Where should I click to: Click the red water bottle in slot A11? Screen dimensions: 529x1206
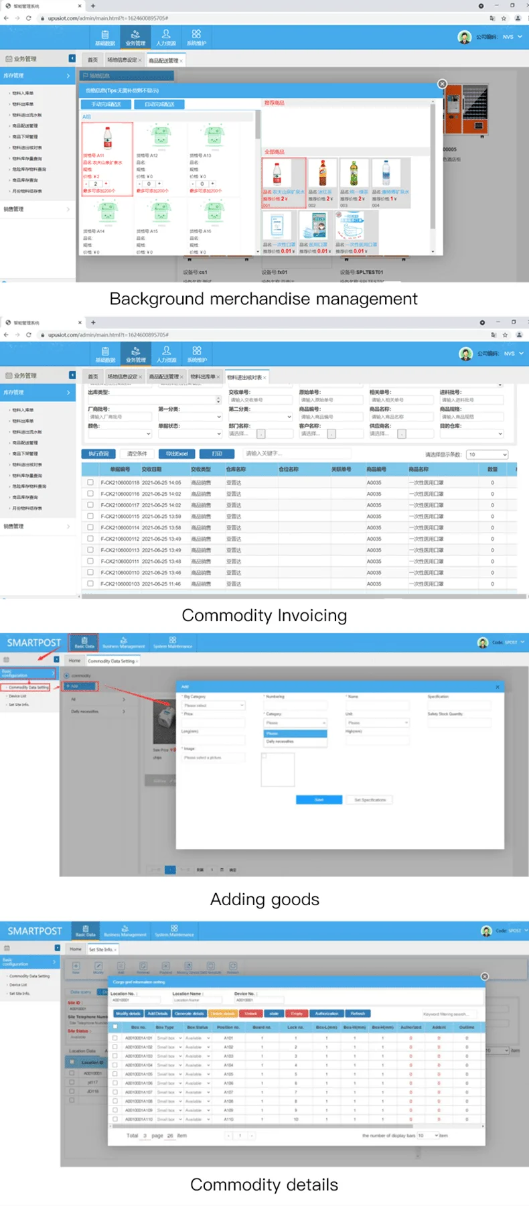(107, 137)
